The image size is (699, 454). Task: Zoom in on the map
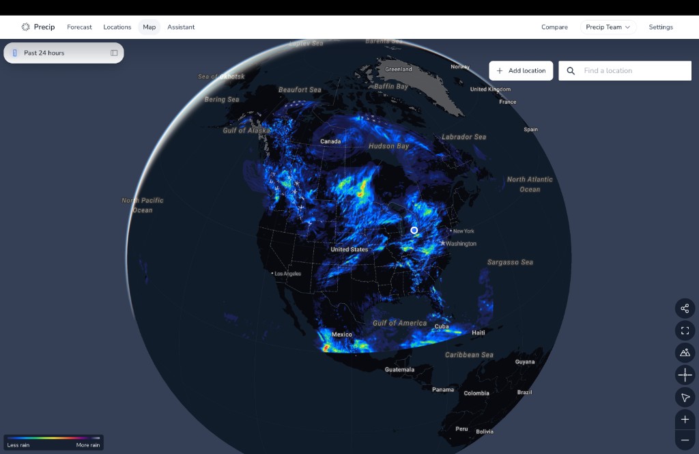click(685, 420)
